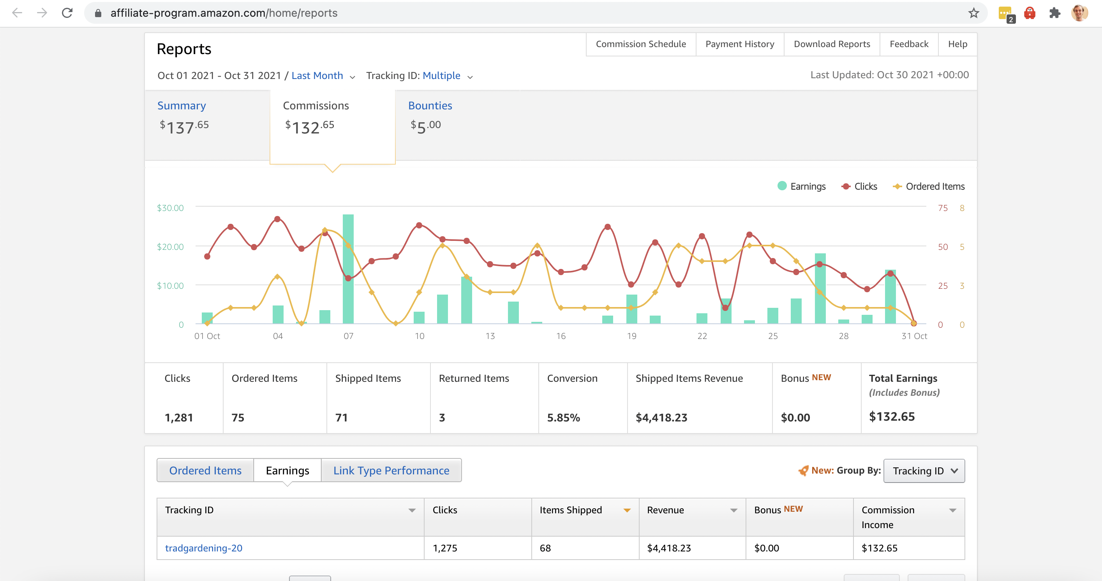
Task: Open Commission Schedule
Action: tap(641, 44)
